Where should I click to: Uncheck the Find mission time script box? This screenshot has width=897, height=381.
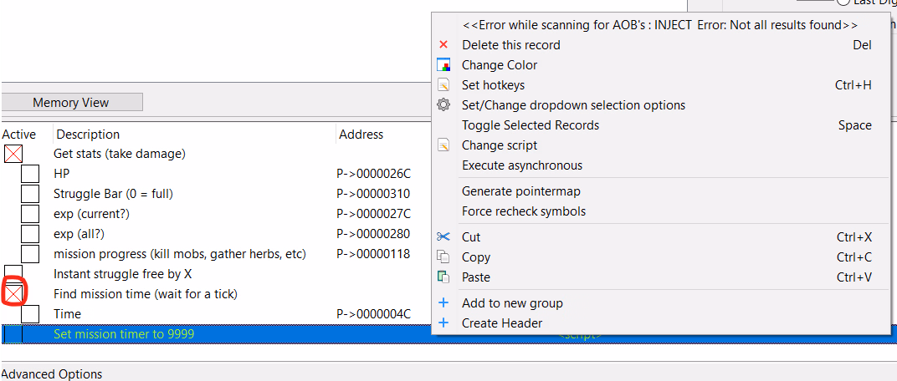[13, 293]
